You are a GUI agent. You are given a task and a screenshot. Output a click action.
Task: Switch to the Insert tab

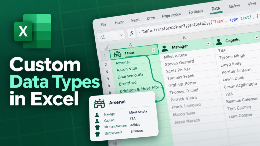pos(135,20)
